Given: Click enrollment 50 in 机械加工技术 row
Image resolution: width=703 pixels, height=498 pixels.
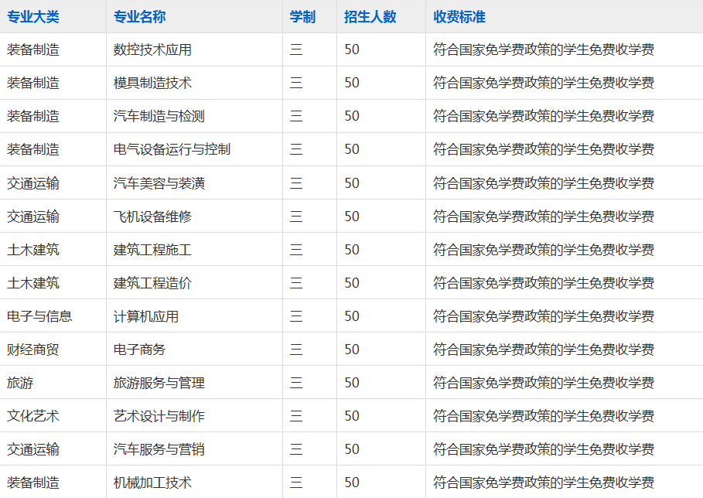Looking at the screenshot, I should pyautogui.click(x=352, y=483).
